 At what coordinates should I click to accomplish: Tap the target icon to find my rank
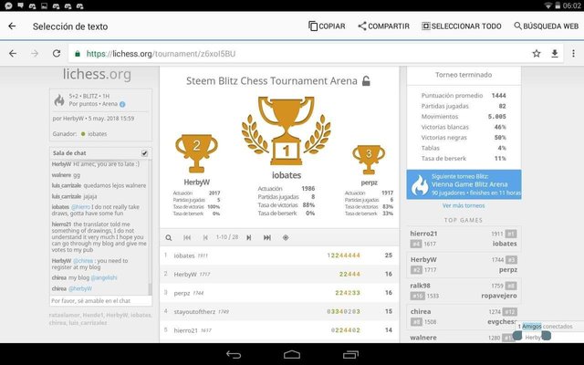click(286, 237)
